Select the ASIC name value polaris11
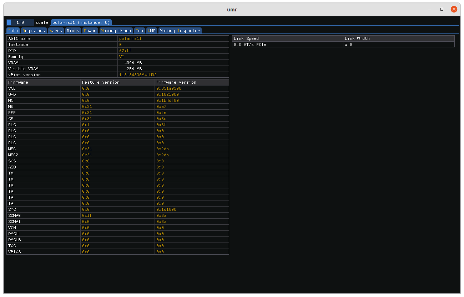464x297 pixels. click(x=131, y=38)
